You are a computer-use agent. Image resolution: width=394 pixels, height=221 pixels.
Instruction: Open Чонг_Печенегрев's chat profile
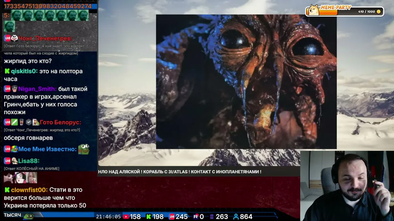46,38
